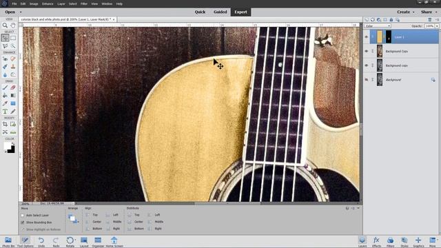Select the Clone Stamp tool
Viewport: 441px width, 248px height.
[13, 67]
